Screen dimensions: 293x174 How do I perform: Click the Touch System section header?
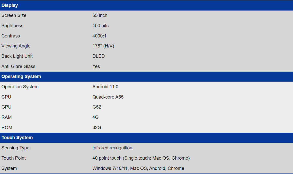(17, 138)
